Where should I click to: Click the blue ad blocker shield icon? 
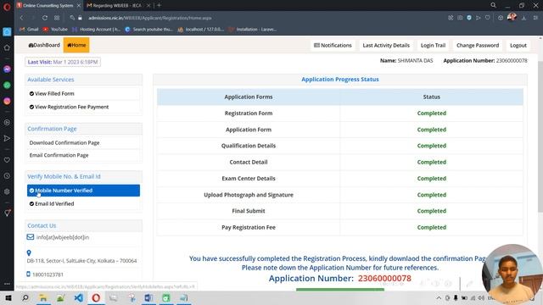(469, 18)
